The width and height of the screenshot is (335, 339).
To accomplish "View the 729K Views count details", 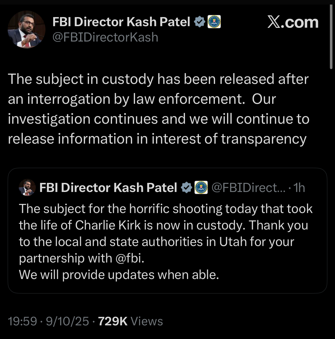I will tap(130, 321).
